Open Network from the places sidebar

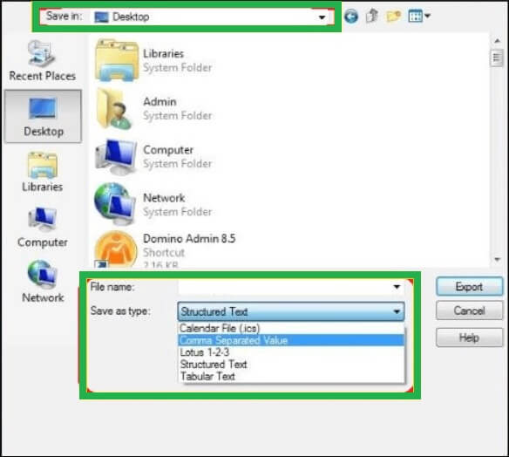tap(43, 282)
